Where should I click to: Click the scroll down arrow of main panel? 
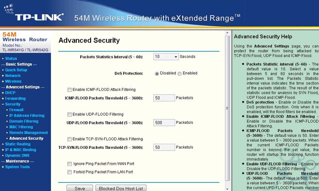coord(227,189)
